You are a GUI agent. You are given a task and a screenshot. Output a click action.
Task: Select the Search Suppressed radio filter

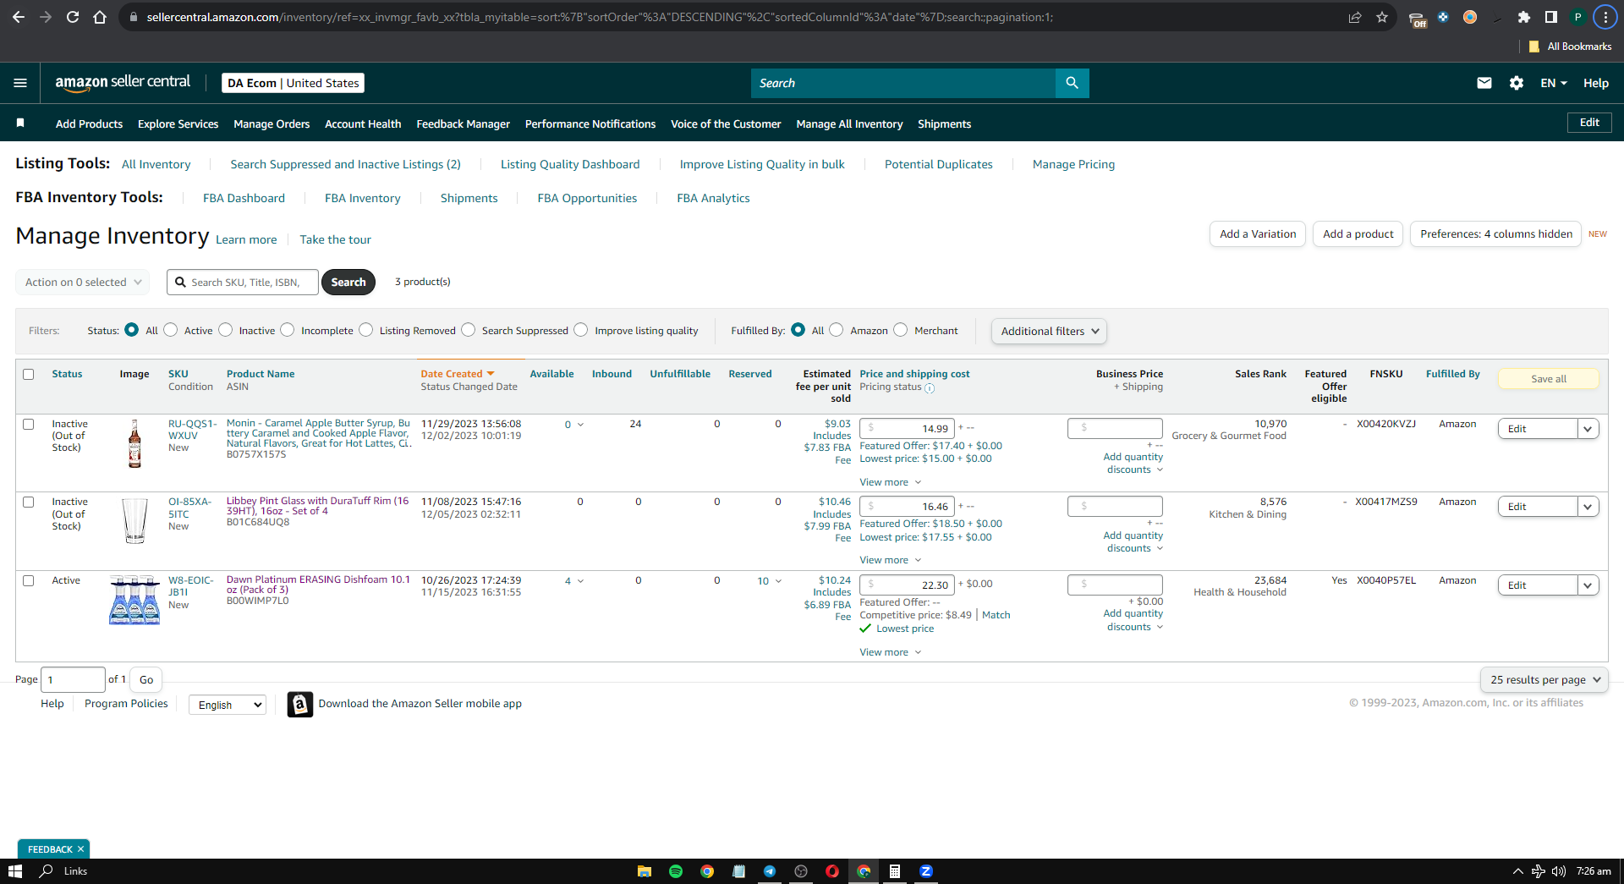(x=469, y=330)
